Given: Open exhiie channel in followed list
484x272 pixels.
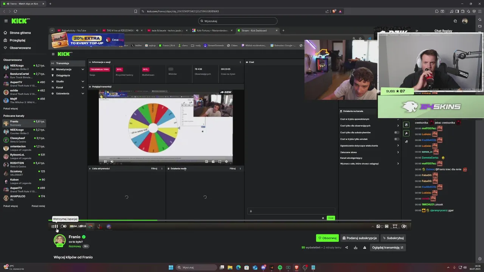Looking at the screenshot, I should [24, 92].
